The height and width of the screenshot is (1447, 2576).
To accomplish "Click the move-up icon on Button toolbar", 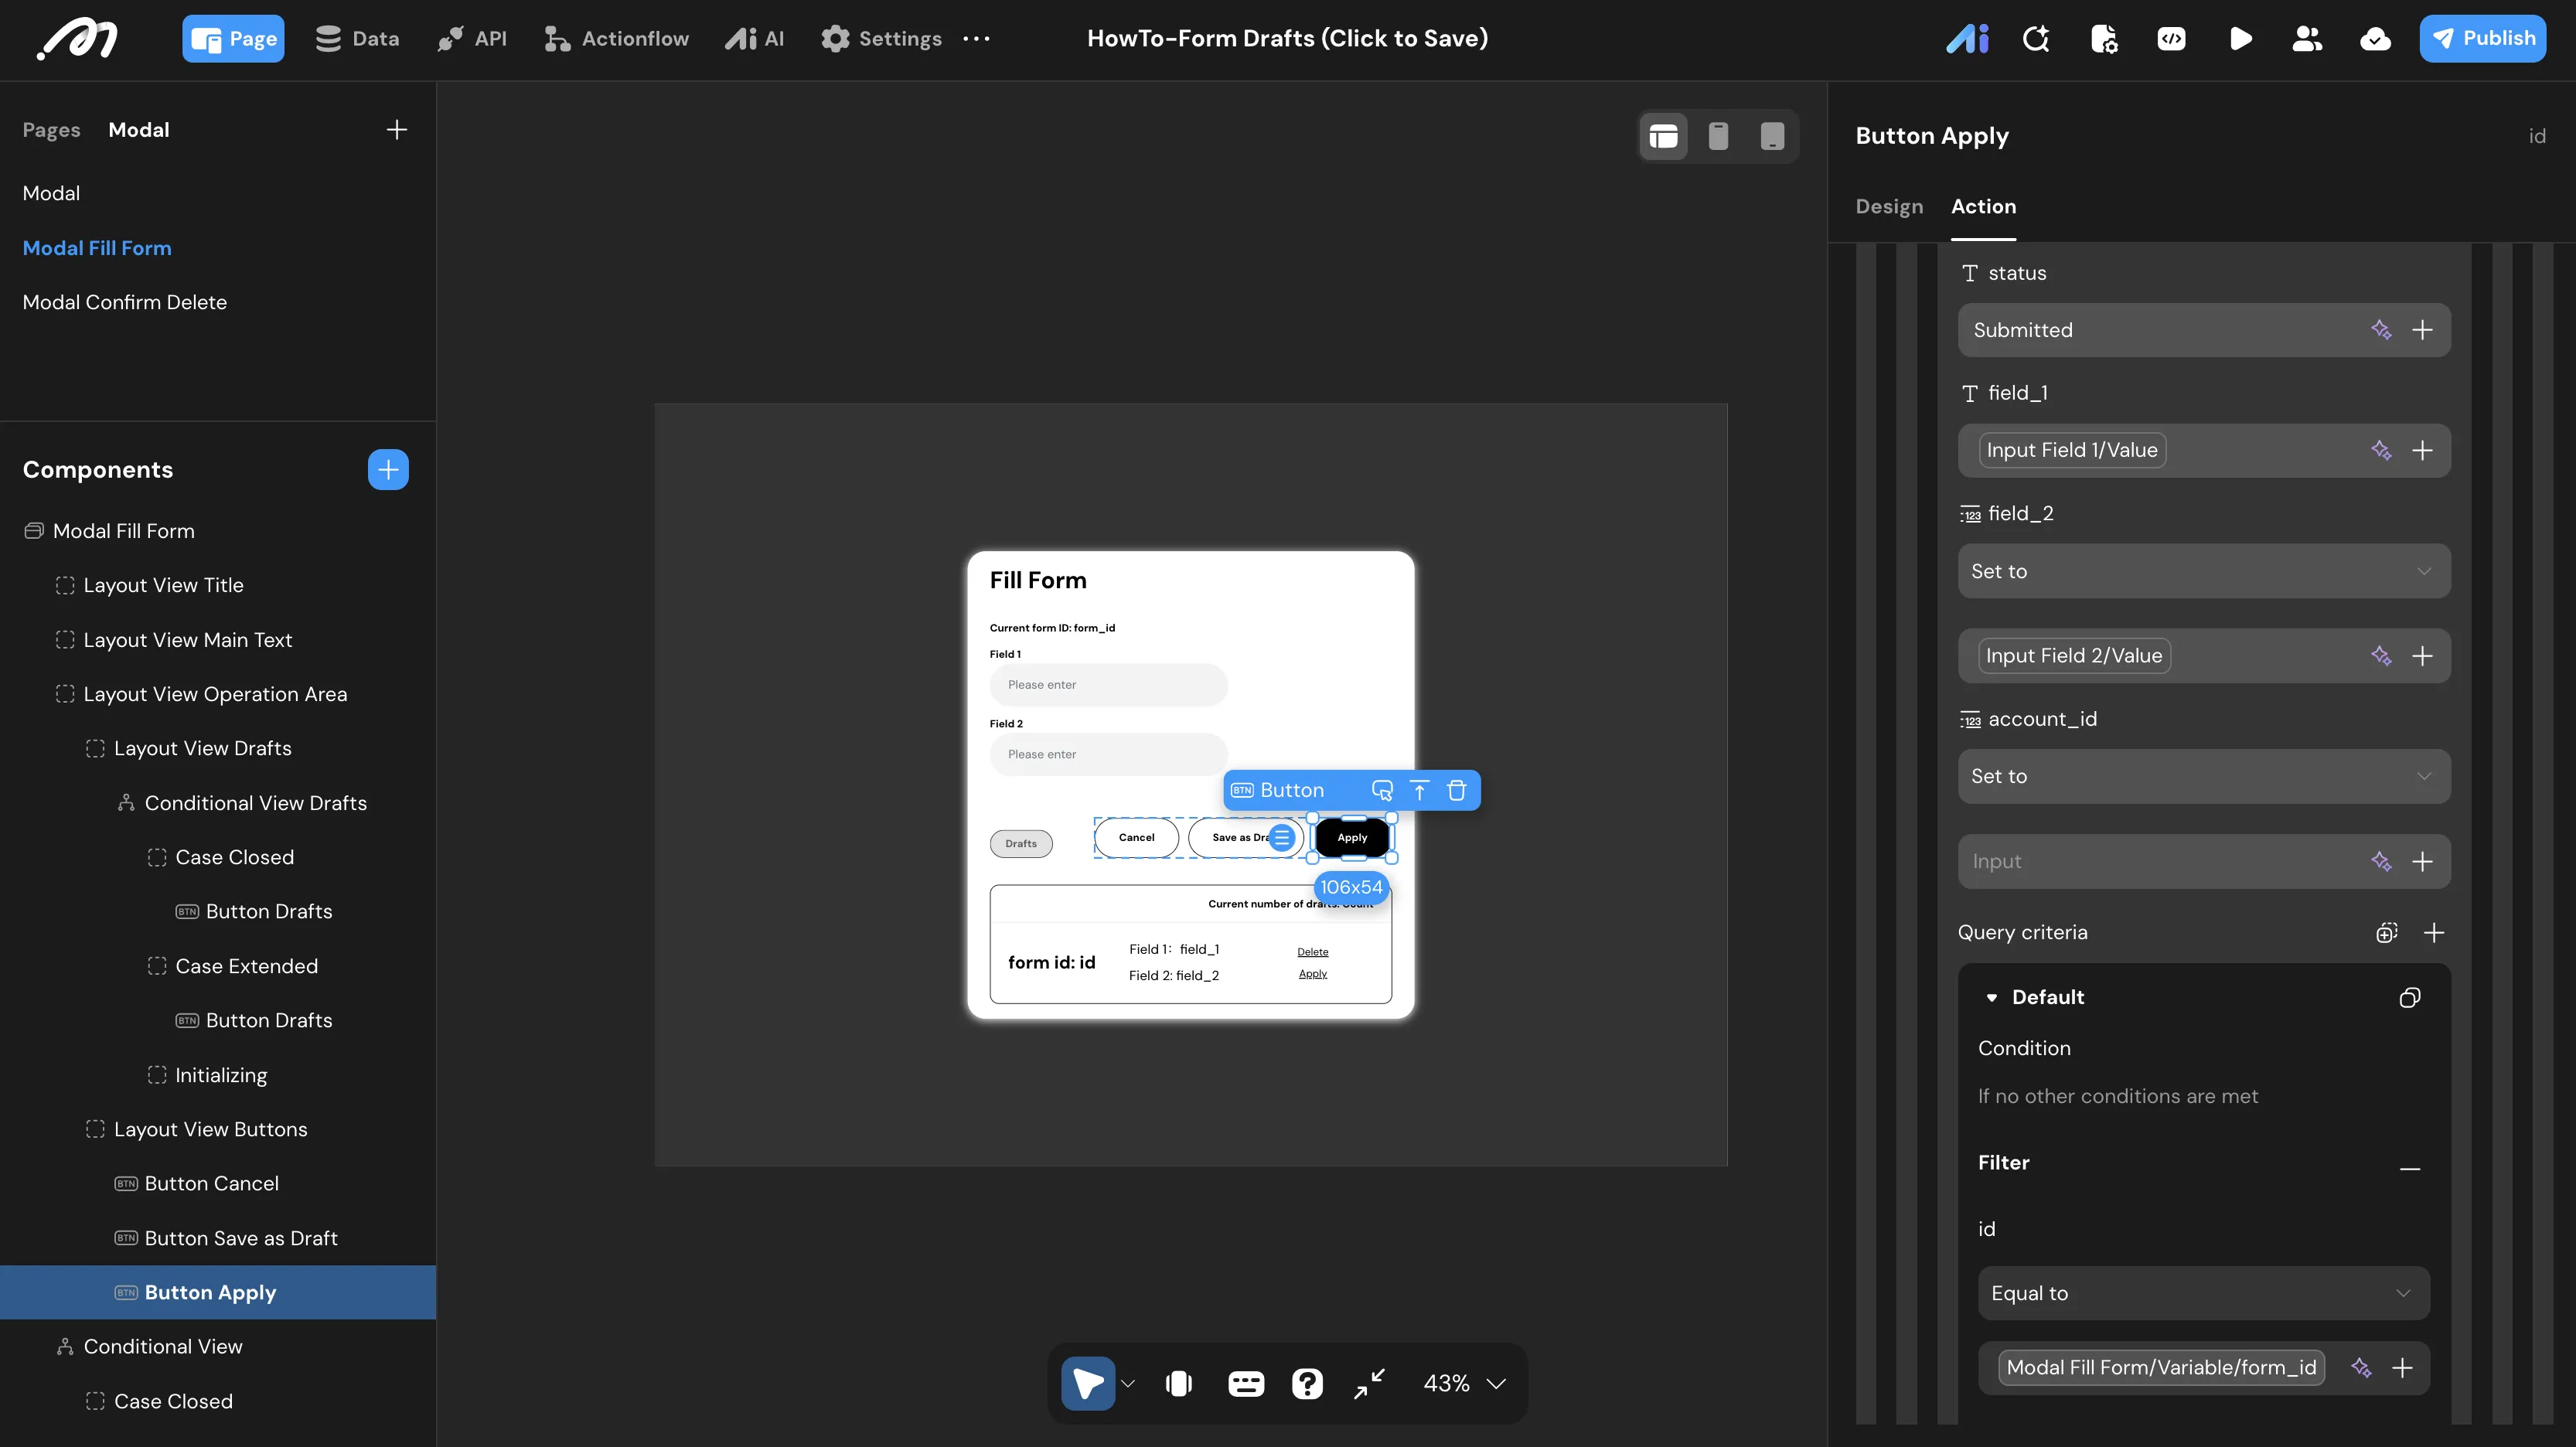I will pyautogui.click(x=1419, y=791).
